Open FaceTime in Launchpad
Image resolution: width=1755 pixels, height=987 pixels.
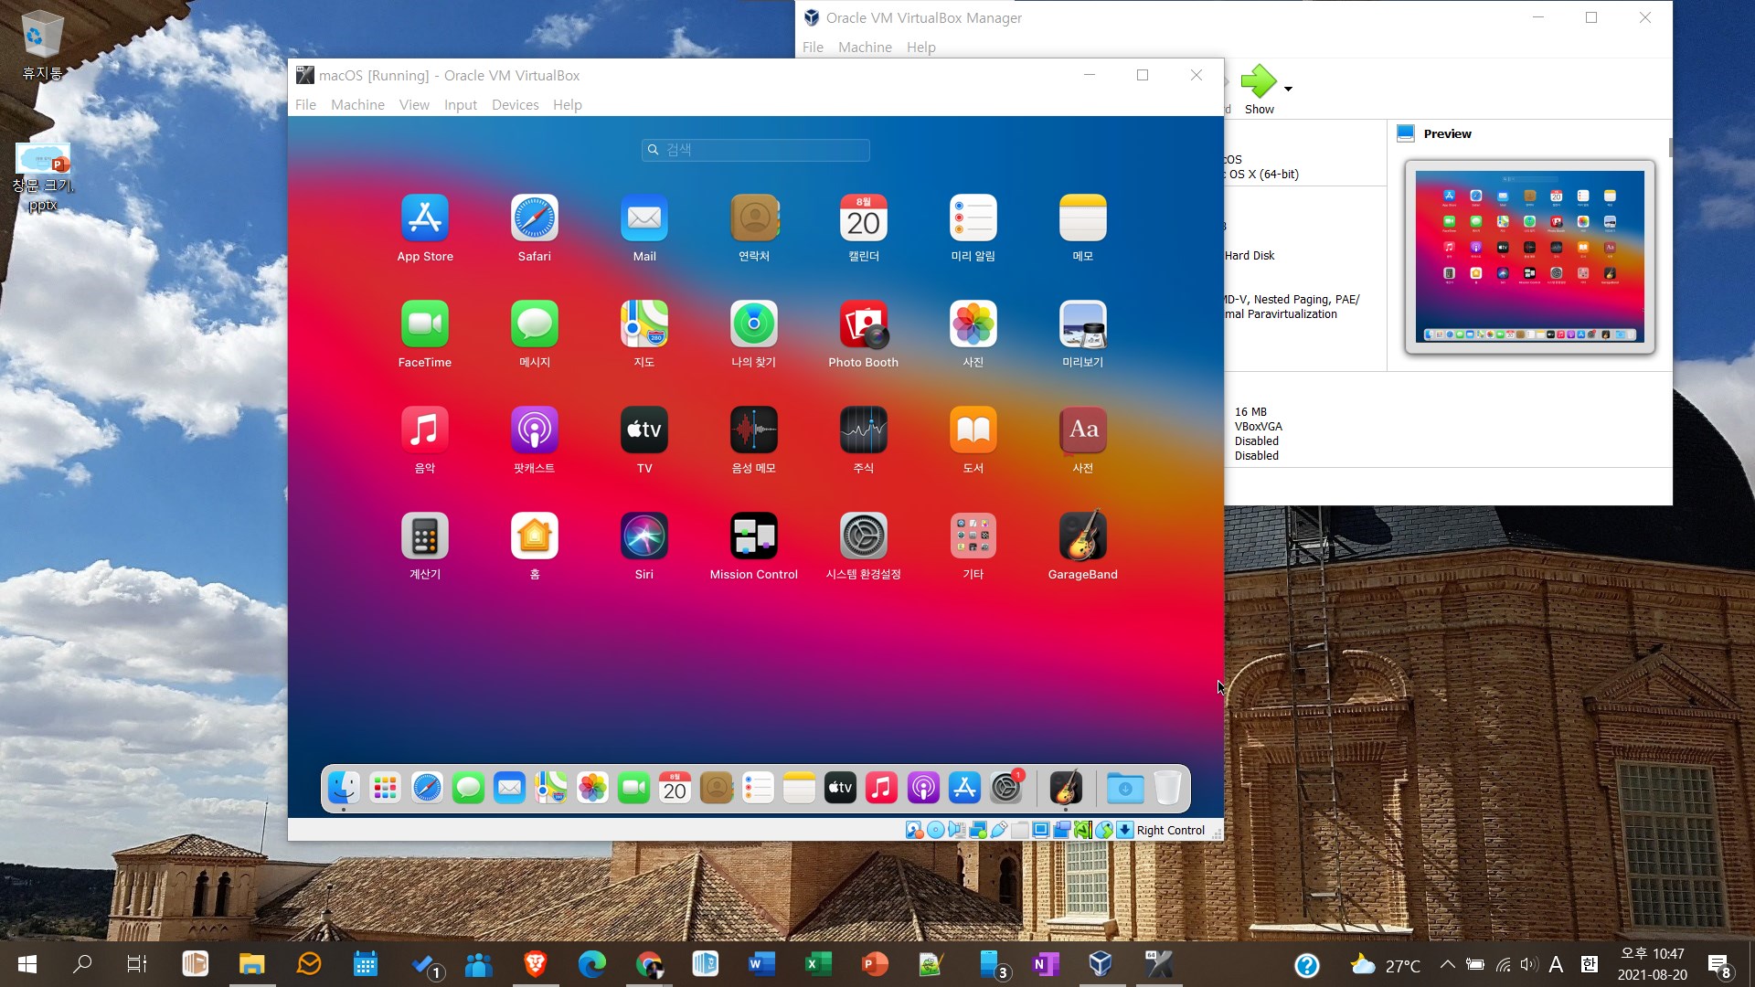(x=425, y=324)
